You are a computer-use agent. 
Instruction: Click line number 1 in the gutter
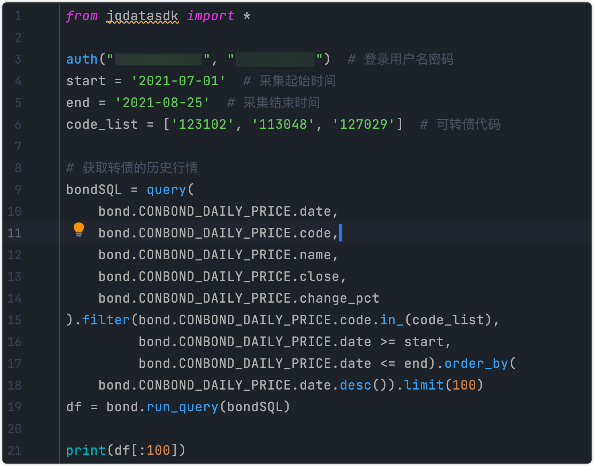[x=18, y=16]
